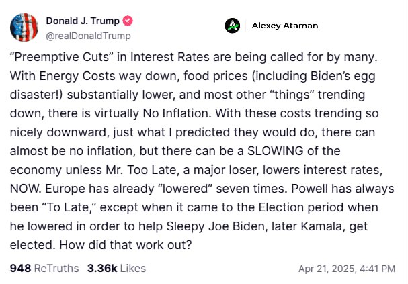This screenshot has height=284, width=408.
Task: Open the Donald J. Trump display name
Action: pyautogui.click(x=83, y=21)
